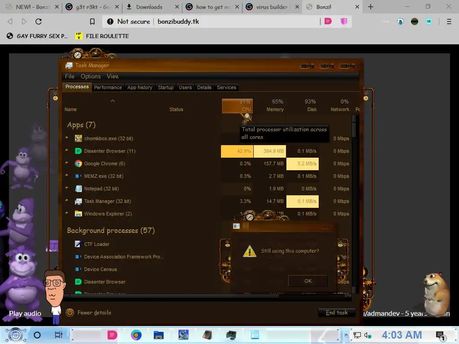This screenshot has width=459, height=344.
Task: Expand the Windows Explorer (2) row
Action: click(67, 213)
